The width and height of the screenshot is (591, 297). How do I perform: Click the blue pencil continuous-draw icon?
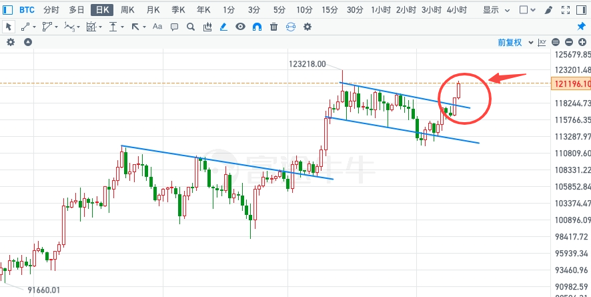tap(224, 27)
